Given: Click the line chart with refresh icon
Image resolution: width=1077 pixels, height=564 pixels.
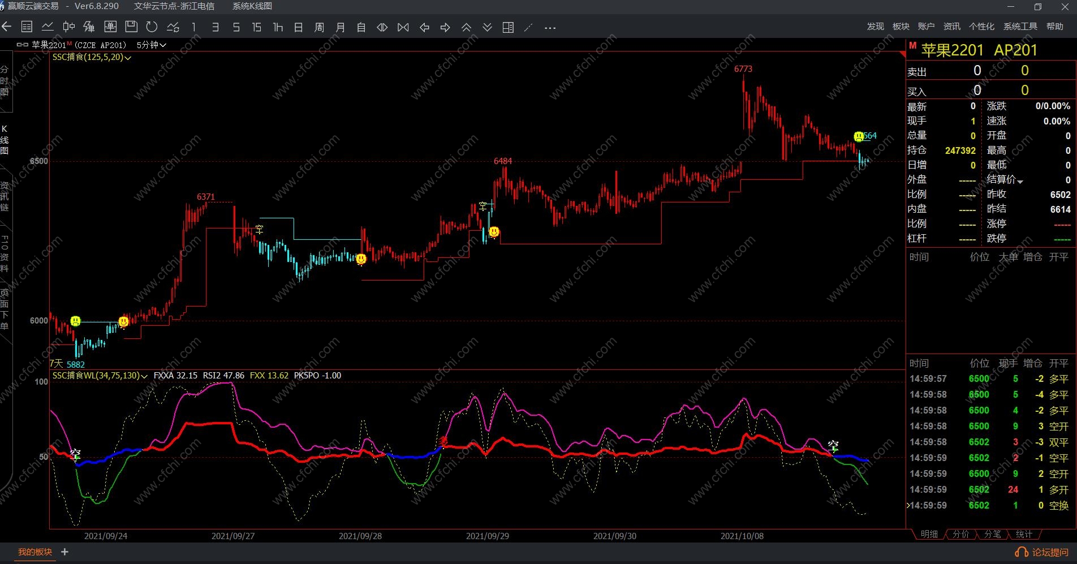Looking at the screenshot, I should (173, 27).
